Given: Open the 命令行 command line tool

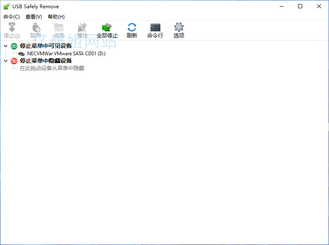Looking at the screenshot, I should coord(155,31).
